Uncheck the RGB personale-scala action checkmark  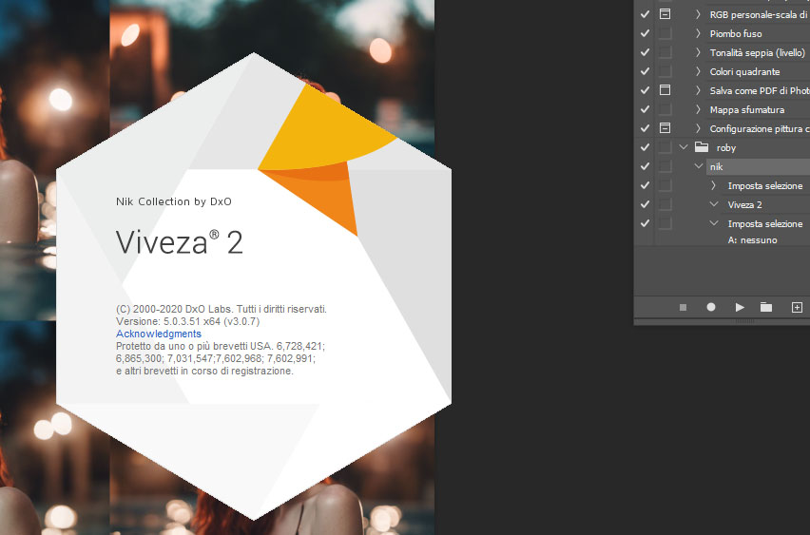pos(645,14)
